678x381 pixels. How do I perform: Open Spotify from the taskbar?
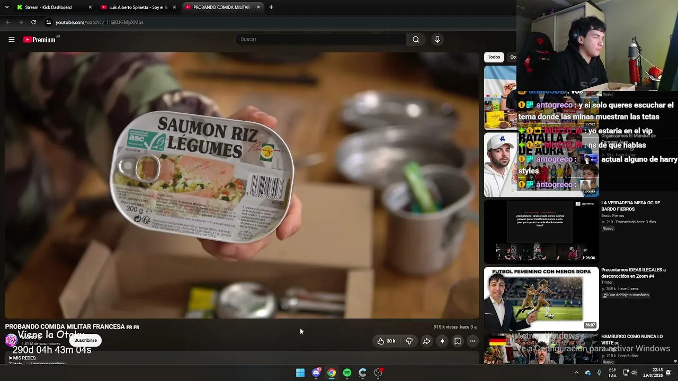coord(347,373)
